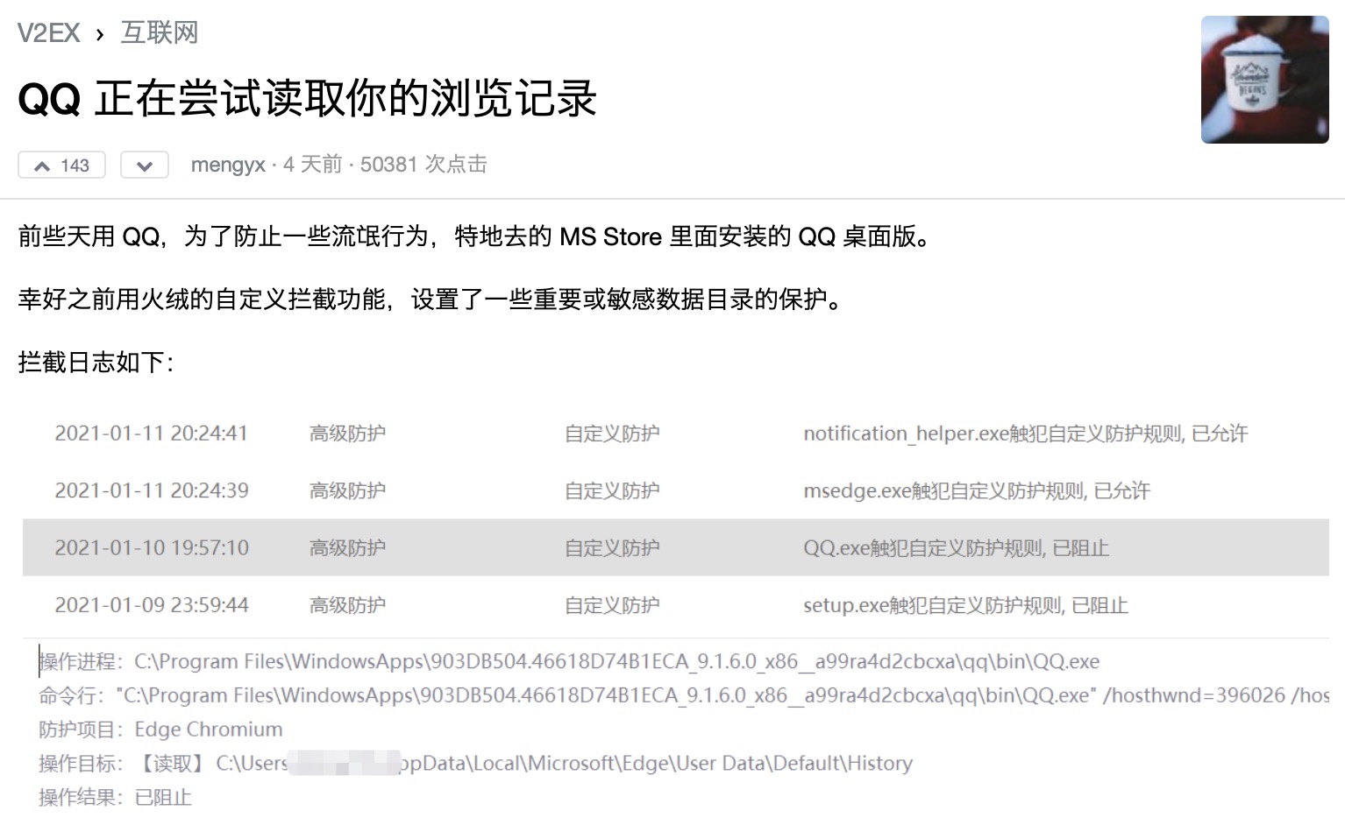Screen dimensions: 1345x839
Task: Open author mengyx profile link
Action: (228, 165)
